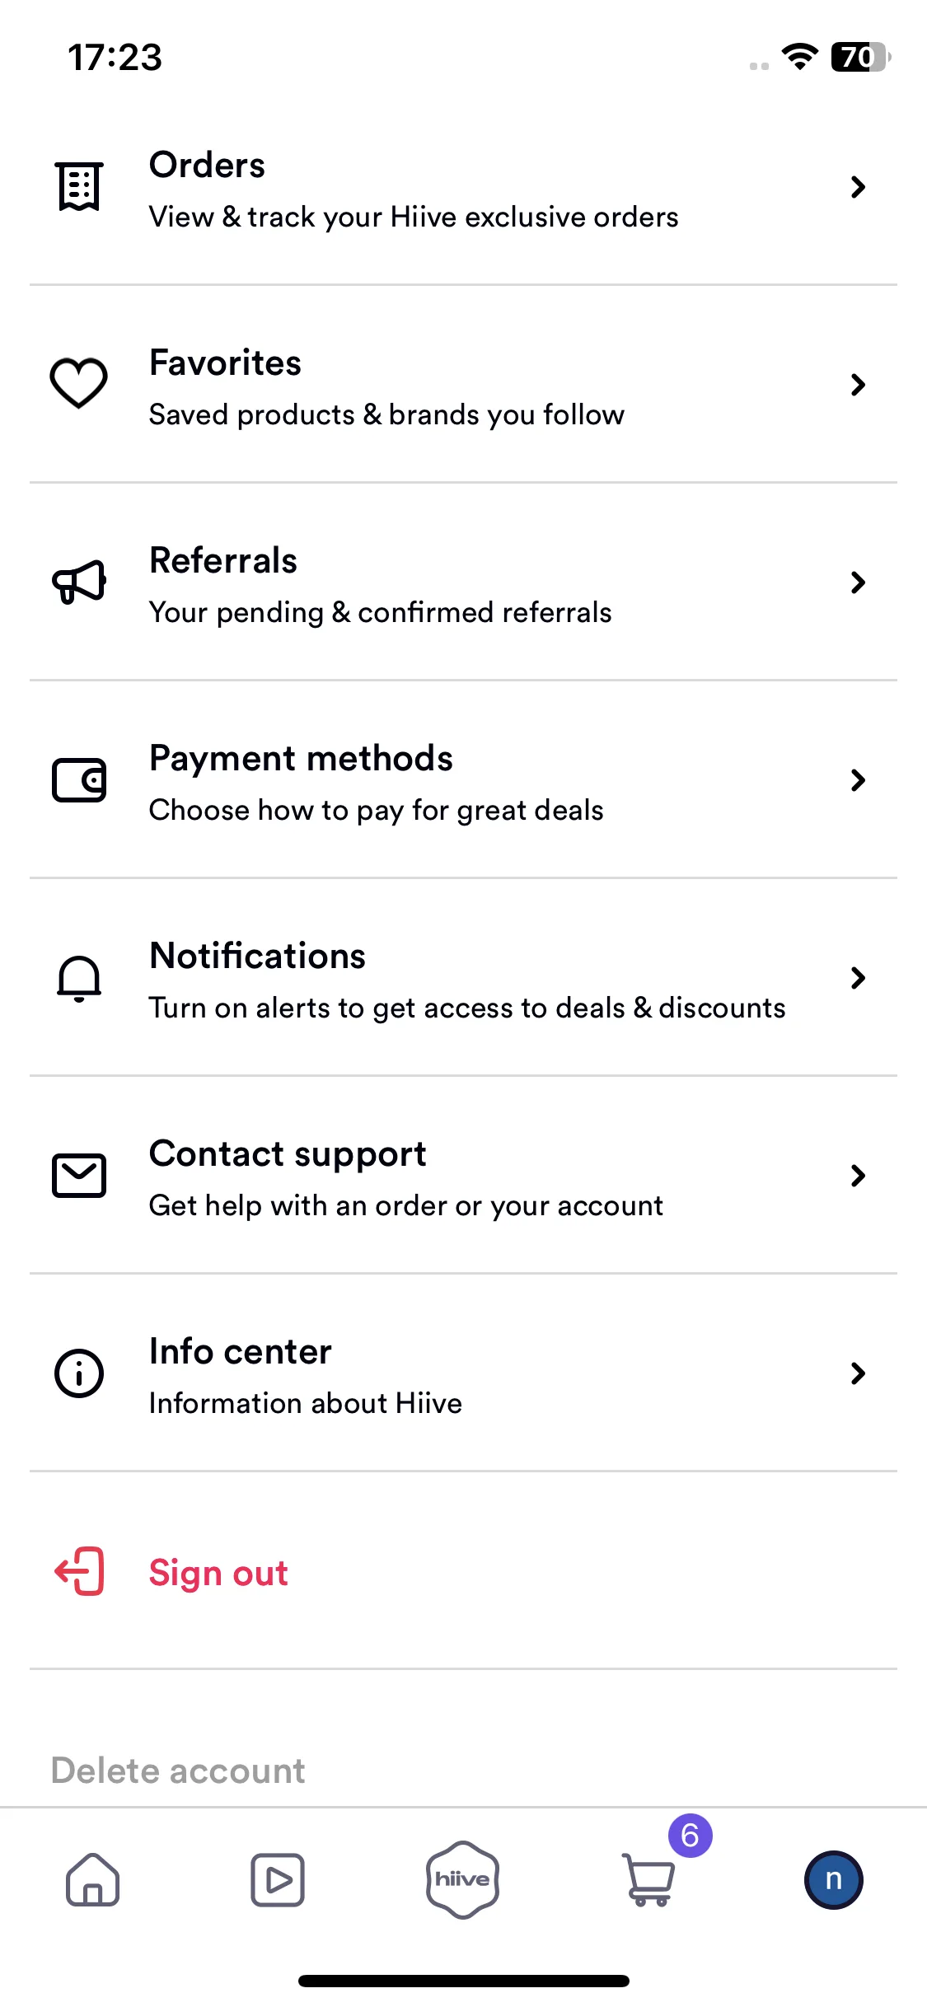Tap the red Sign out icon
Viewport: 927px width, 2007px height.
pyautogui.click(x=79, y=1571)
